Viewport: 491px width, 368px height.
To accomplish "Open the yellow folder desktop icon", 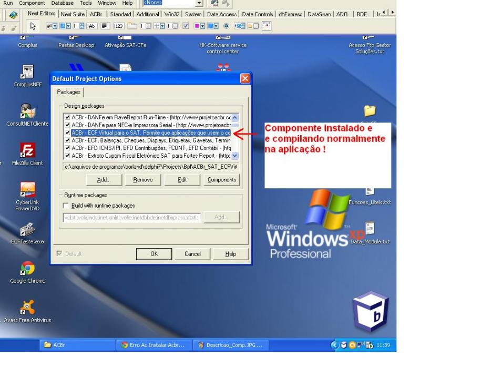I will click(x=370, y=111).
